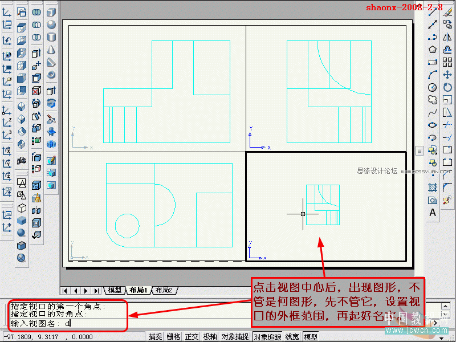
Task: Activate the top-right viewport with arc
Action: (x=326, y=88)
